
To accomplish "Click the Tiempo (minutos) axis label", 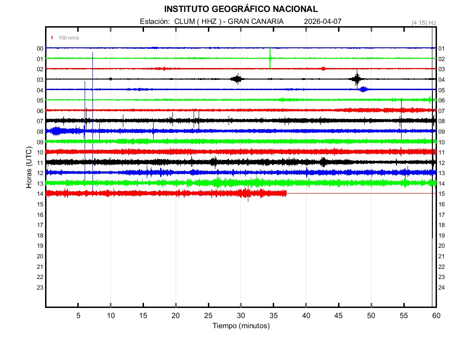I will tap(241, 326).
